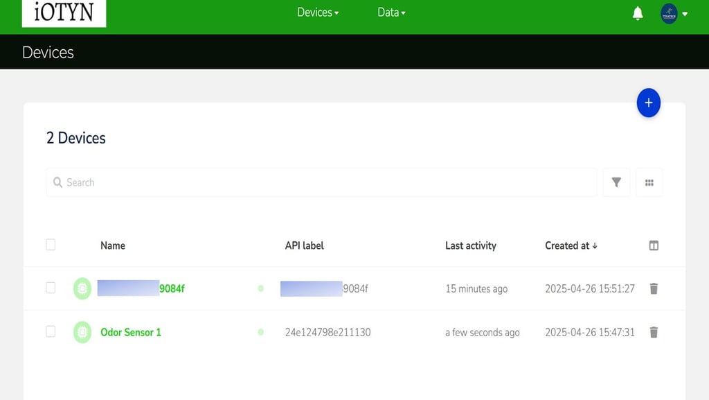Click the Search devices field
The width and height of the screenshot is (709, 400).
pos(321,182)
